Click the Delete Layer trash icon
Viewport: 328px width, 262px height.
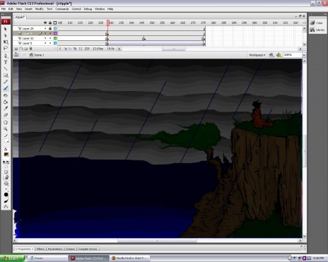pyautogui.click(x=30, y=49)
